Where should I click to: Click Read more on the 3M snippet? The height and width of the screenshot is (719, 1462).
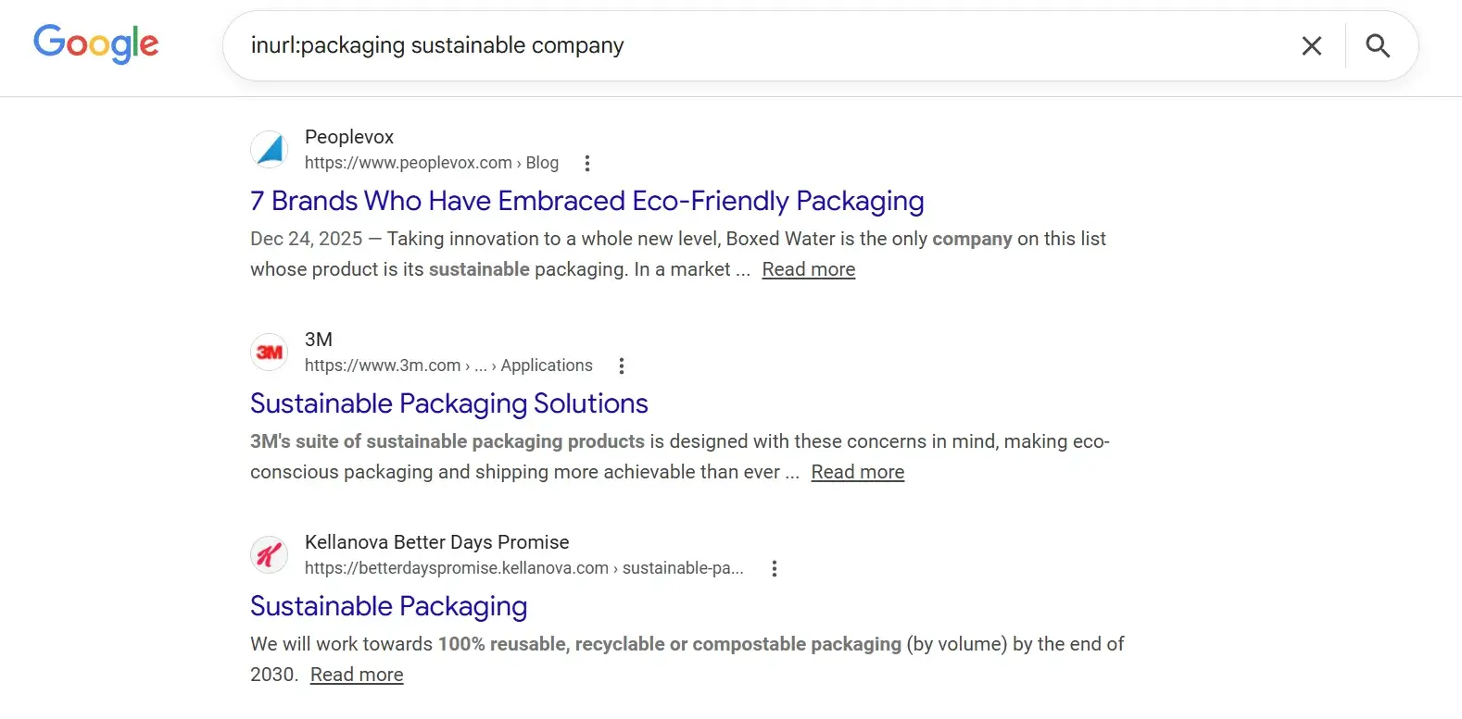(x=857, y=472)
